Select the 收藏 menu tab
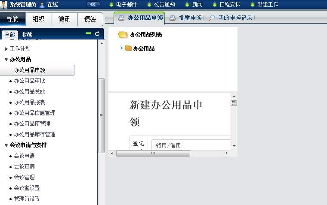This screenshot has width=327, height=205. click(27, 35)
